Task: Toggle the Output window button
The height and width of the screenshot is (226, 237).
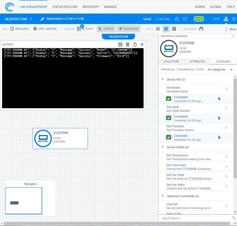Action: 106,29
